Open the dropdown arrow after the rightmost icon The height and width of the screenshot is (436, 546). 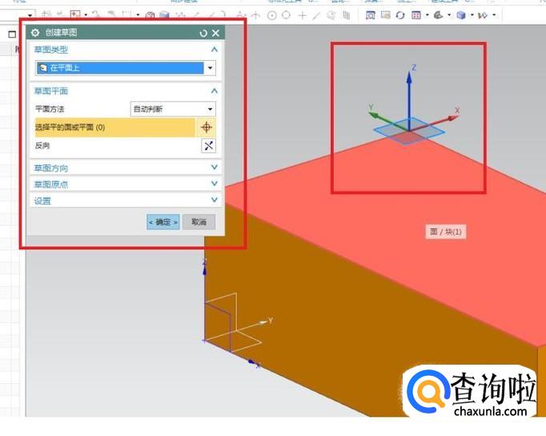click(x=494, y=15)
